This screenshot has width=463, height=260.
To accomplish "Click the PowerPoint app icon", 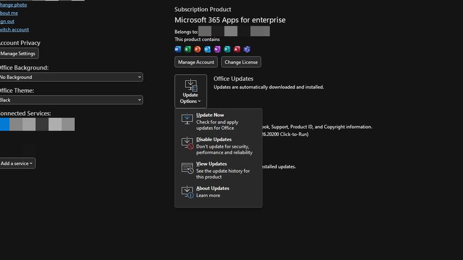I will (x=198, y=49).
